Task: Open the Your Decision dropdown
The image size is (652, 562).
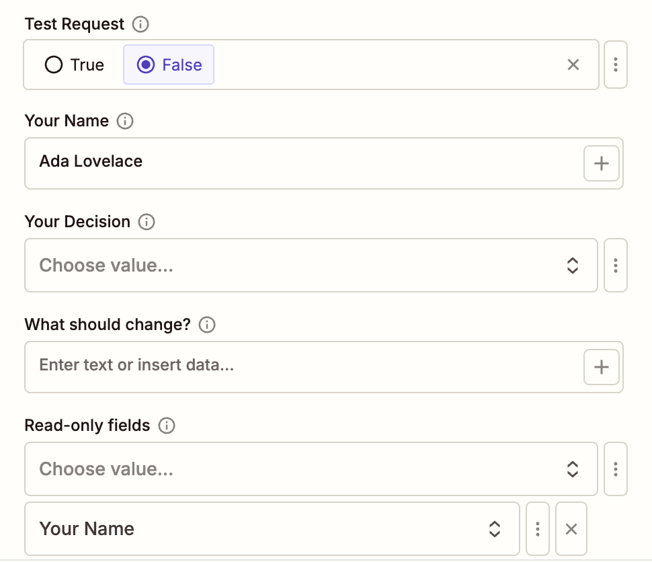Action: point(311,265)
